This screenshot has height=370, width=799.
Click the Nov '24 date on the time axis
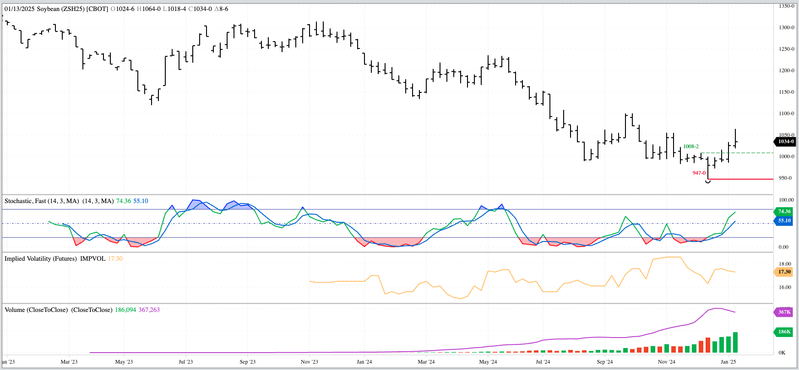click(x=666, y=362)
